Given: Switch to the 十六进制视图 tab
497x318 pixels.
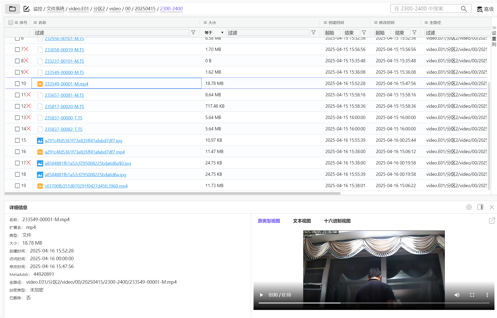Looking at the screenshot, I should [x=337, y=221].
